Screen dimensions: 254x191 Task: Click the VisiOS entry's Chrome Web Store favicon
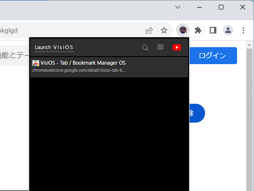pyautogui.click(x=36, y=63)
